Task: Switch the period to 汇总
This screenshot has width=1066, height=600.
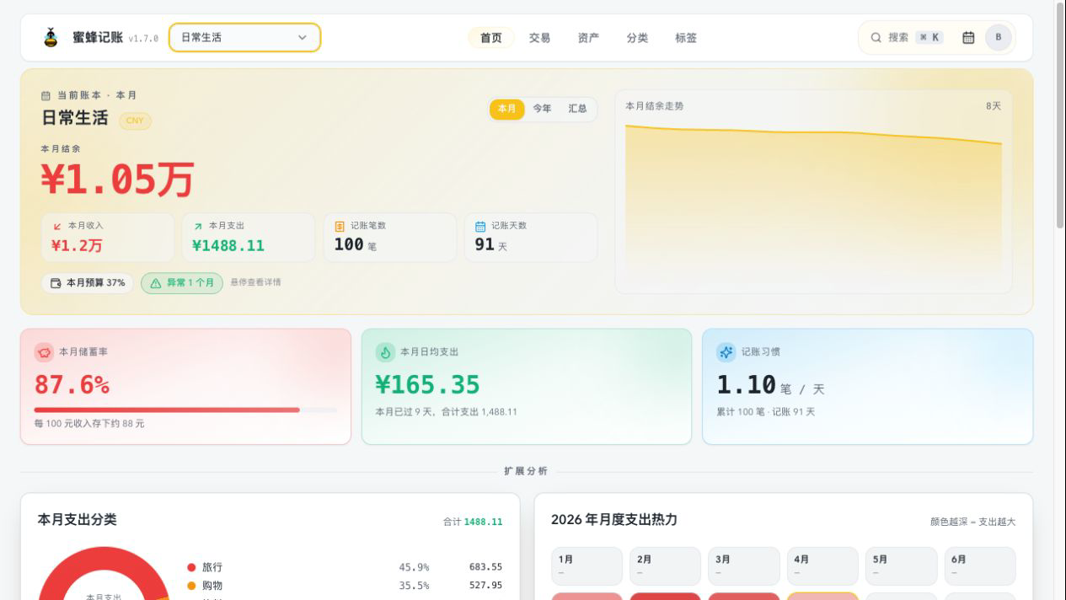Action: pyautogui.click(x=577, y=109)
